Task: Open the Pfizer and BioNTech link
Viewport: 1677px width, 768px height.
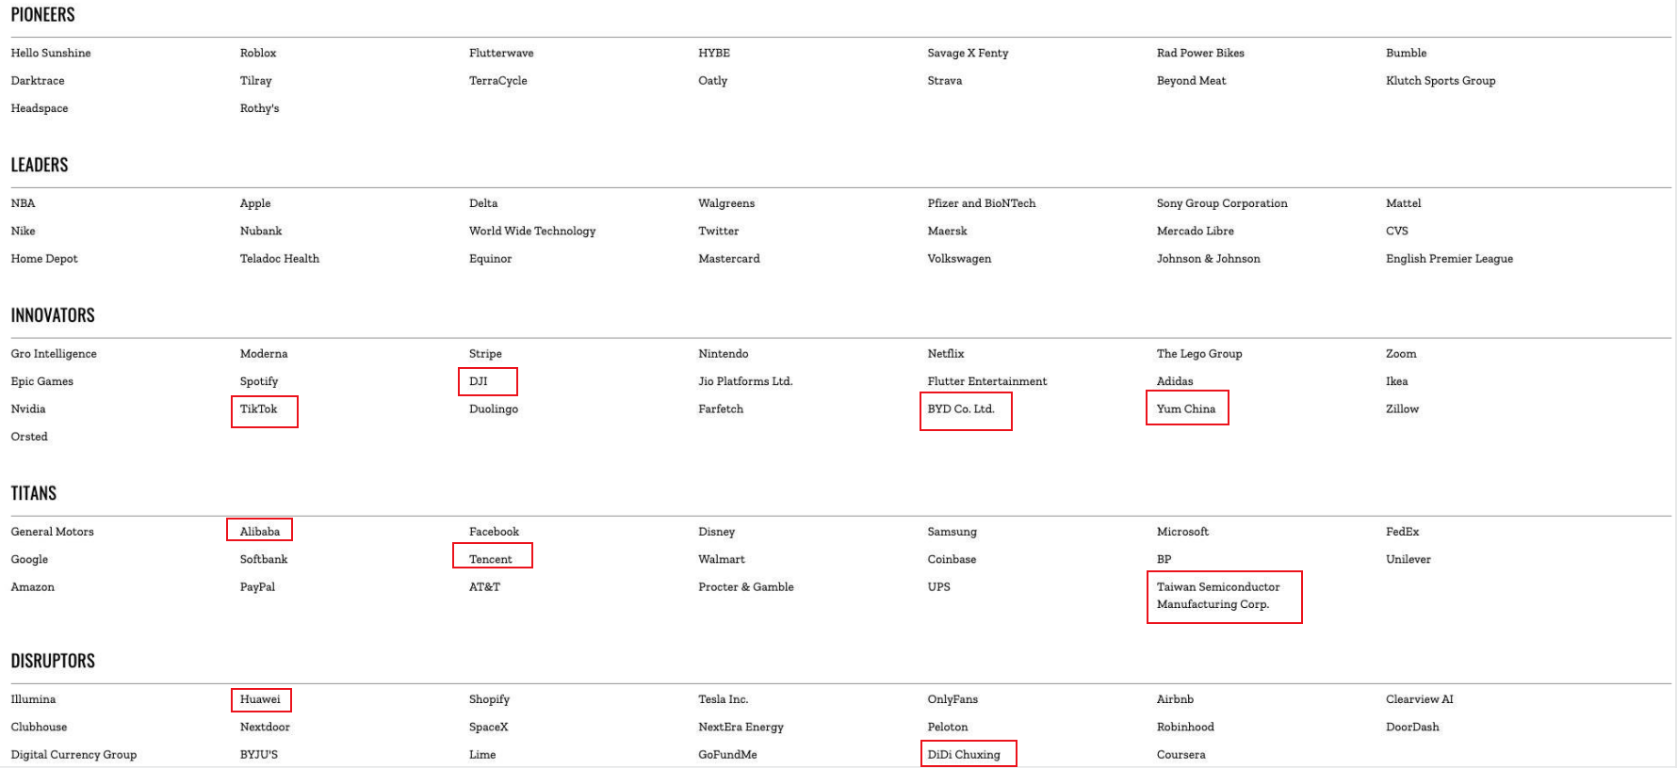Action: tap(981, 203)
